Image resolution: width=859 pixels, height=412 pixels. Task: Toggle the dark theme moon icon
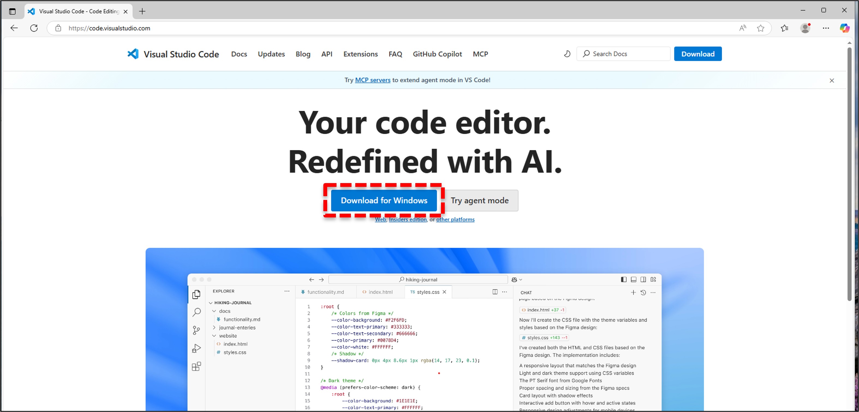click(x=567, y=54)
